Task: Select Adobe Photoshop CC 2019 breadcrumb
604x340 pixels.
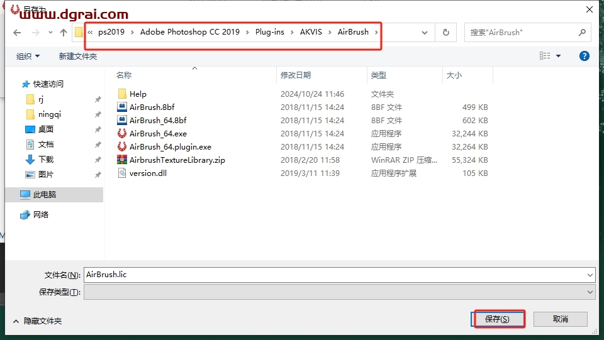Action: click(190, 32)
